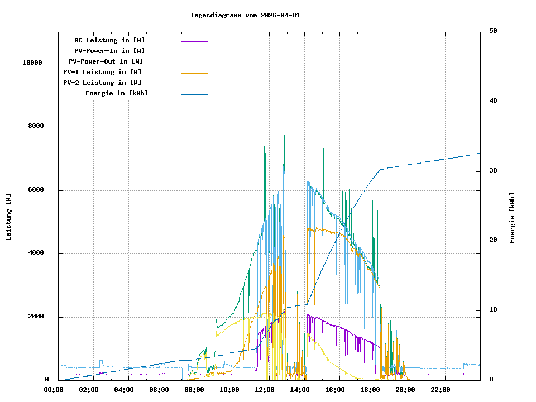Image resolution: width=536 pixels, height=402 pixels.
Task: Pick the 22:00 label on the time axis
Action: [x=441, y=390]
